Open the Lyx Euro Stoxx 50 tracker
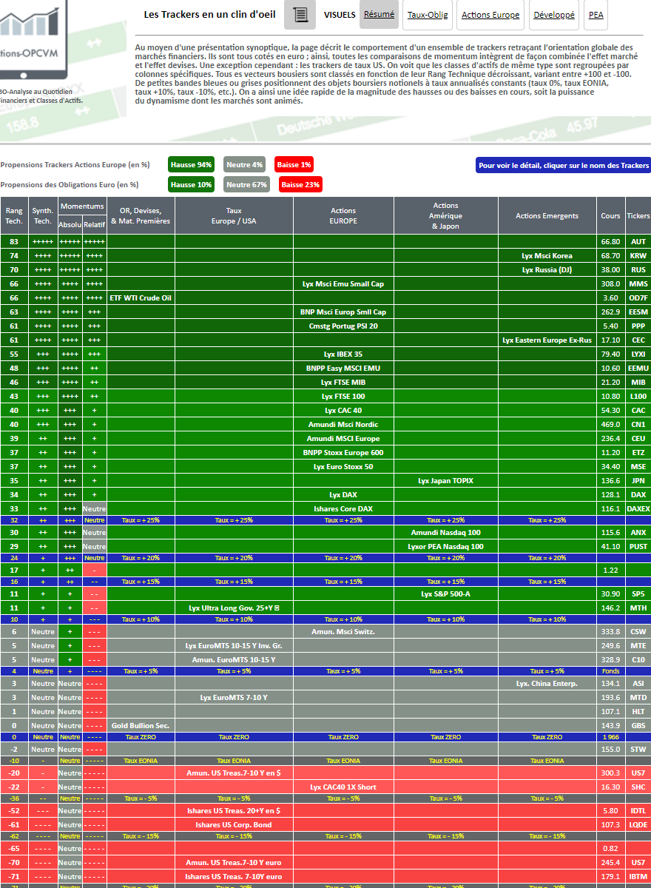 coord(343,466)
